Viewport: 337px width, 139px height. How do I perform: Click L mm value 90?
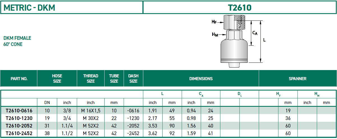coord(172,126)
